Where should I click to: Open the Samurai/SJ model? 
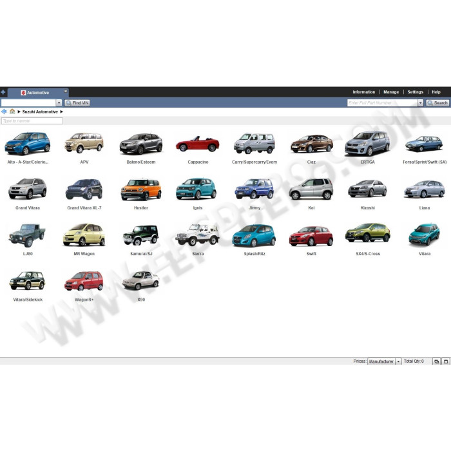click(x=141, y=239)
